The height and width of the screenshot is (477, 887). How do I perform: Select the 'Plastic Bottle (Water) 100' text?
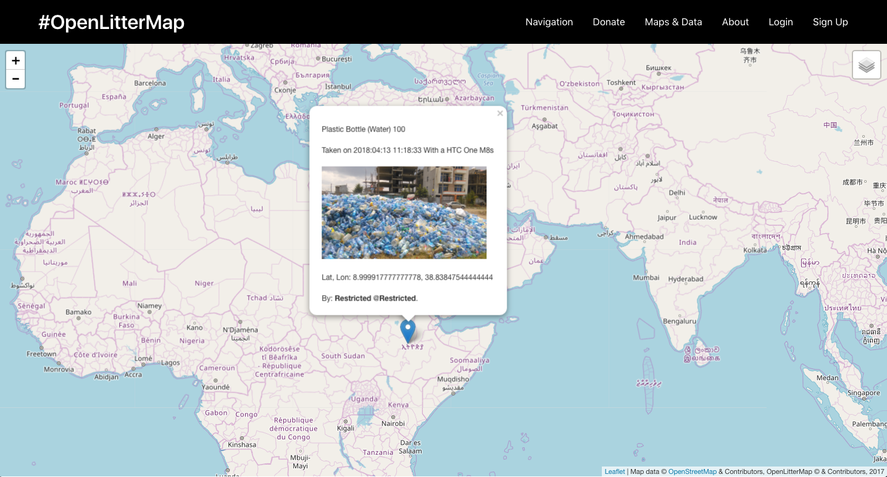[364, 129]
